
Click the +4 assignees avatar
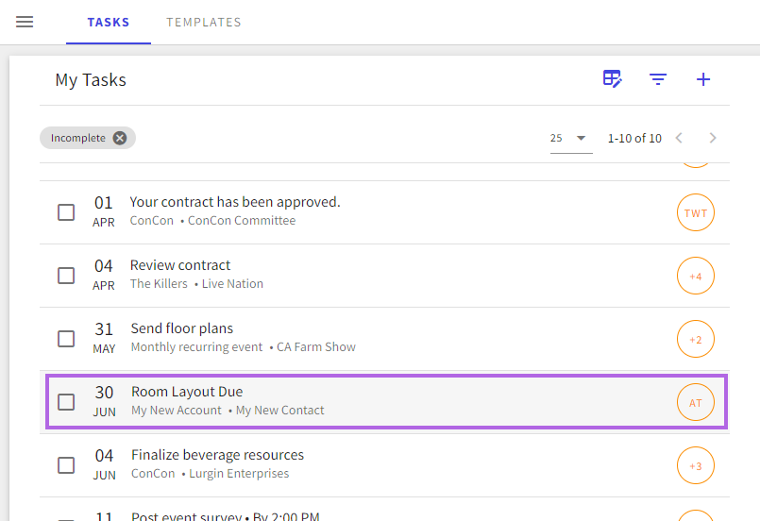coord(695,277)
